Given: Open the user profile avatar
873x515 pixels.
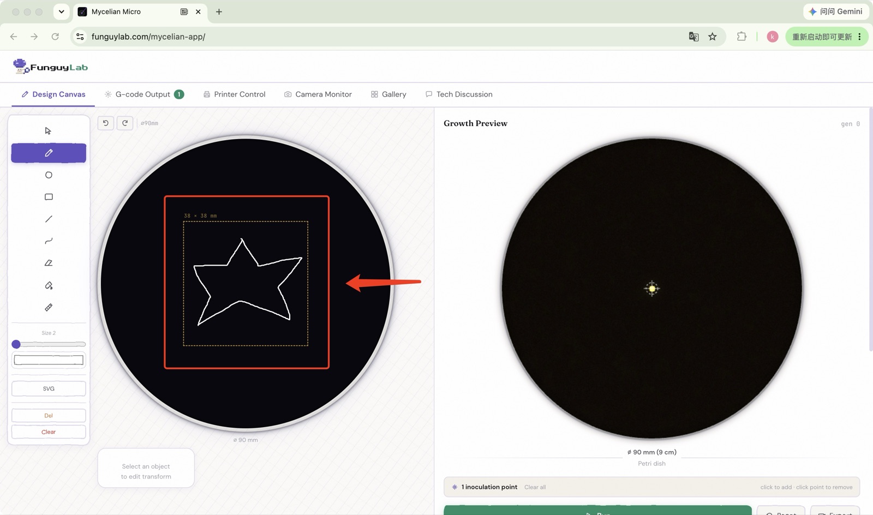Looking at the screenshot, I should tap(772, 37).
